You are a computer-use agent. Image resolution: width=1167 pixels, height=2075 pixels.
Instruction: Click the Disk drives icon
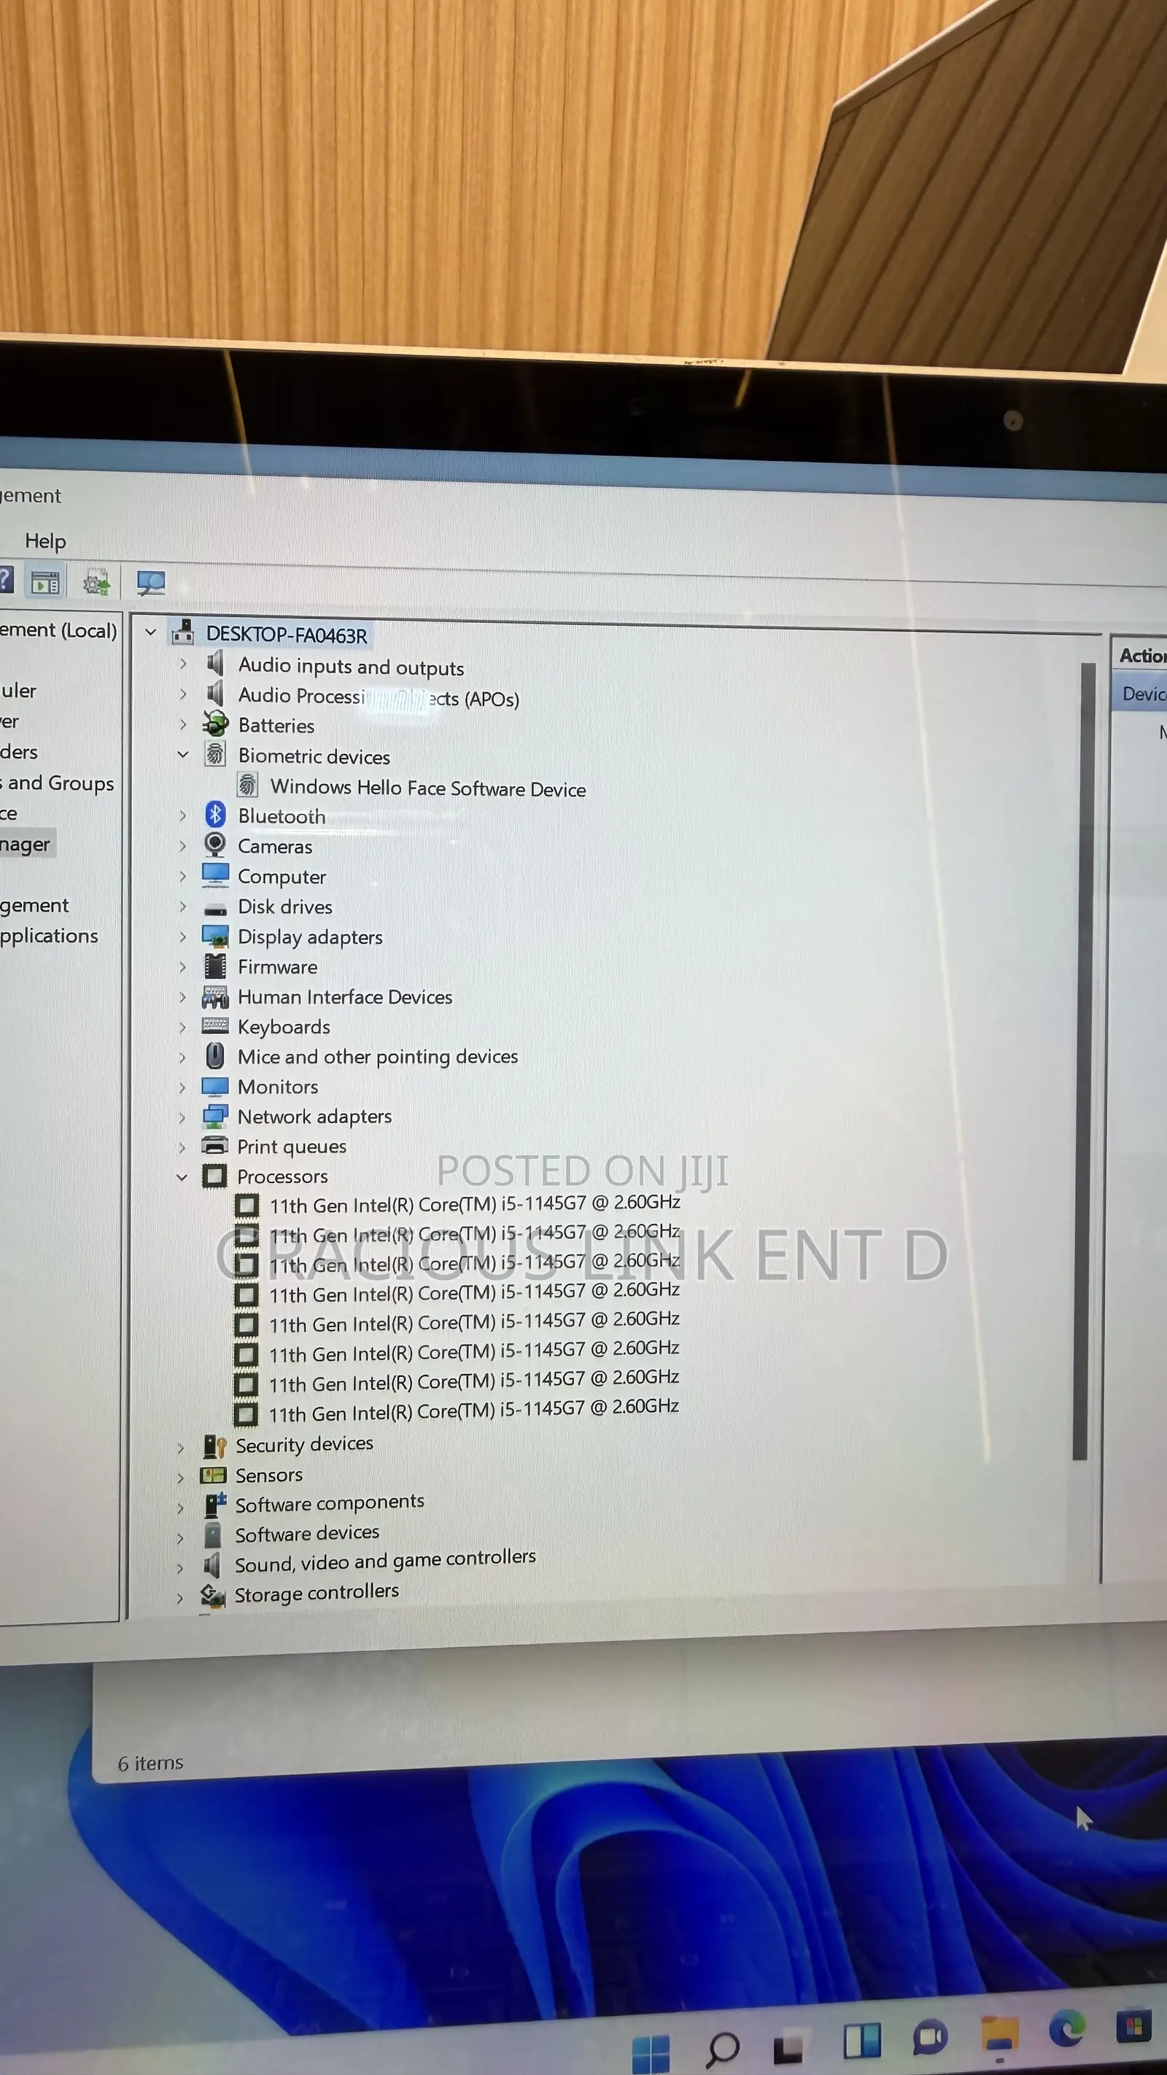tap(215, 909)
